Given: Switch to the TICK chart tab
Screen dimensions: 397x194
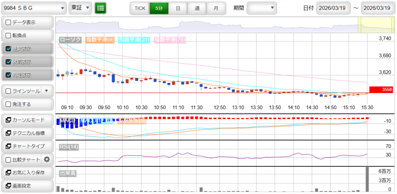Looking at the screenshot, I should click(140, 8).
